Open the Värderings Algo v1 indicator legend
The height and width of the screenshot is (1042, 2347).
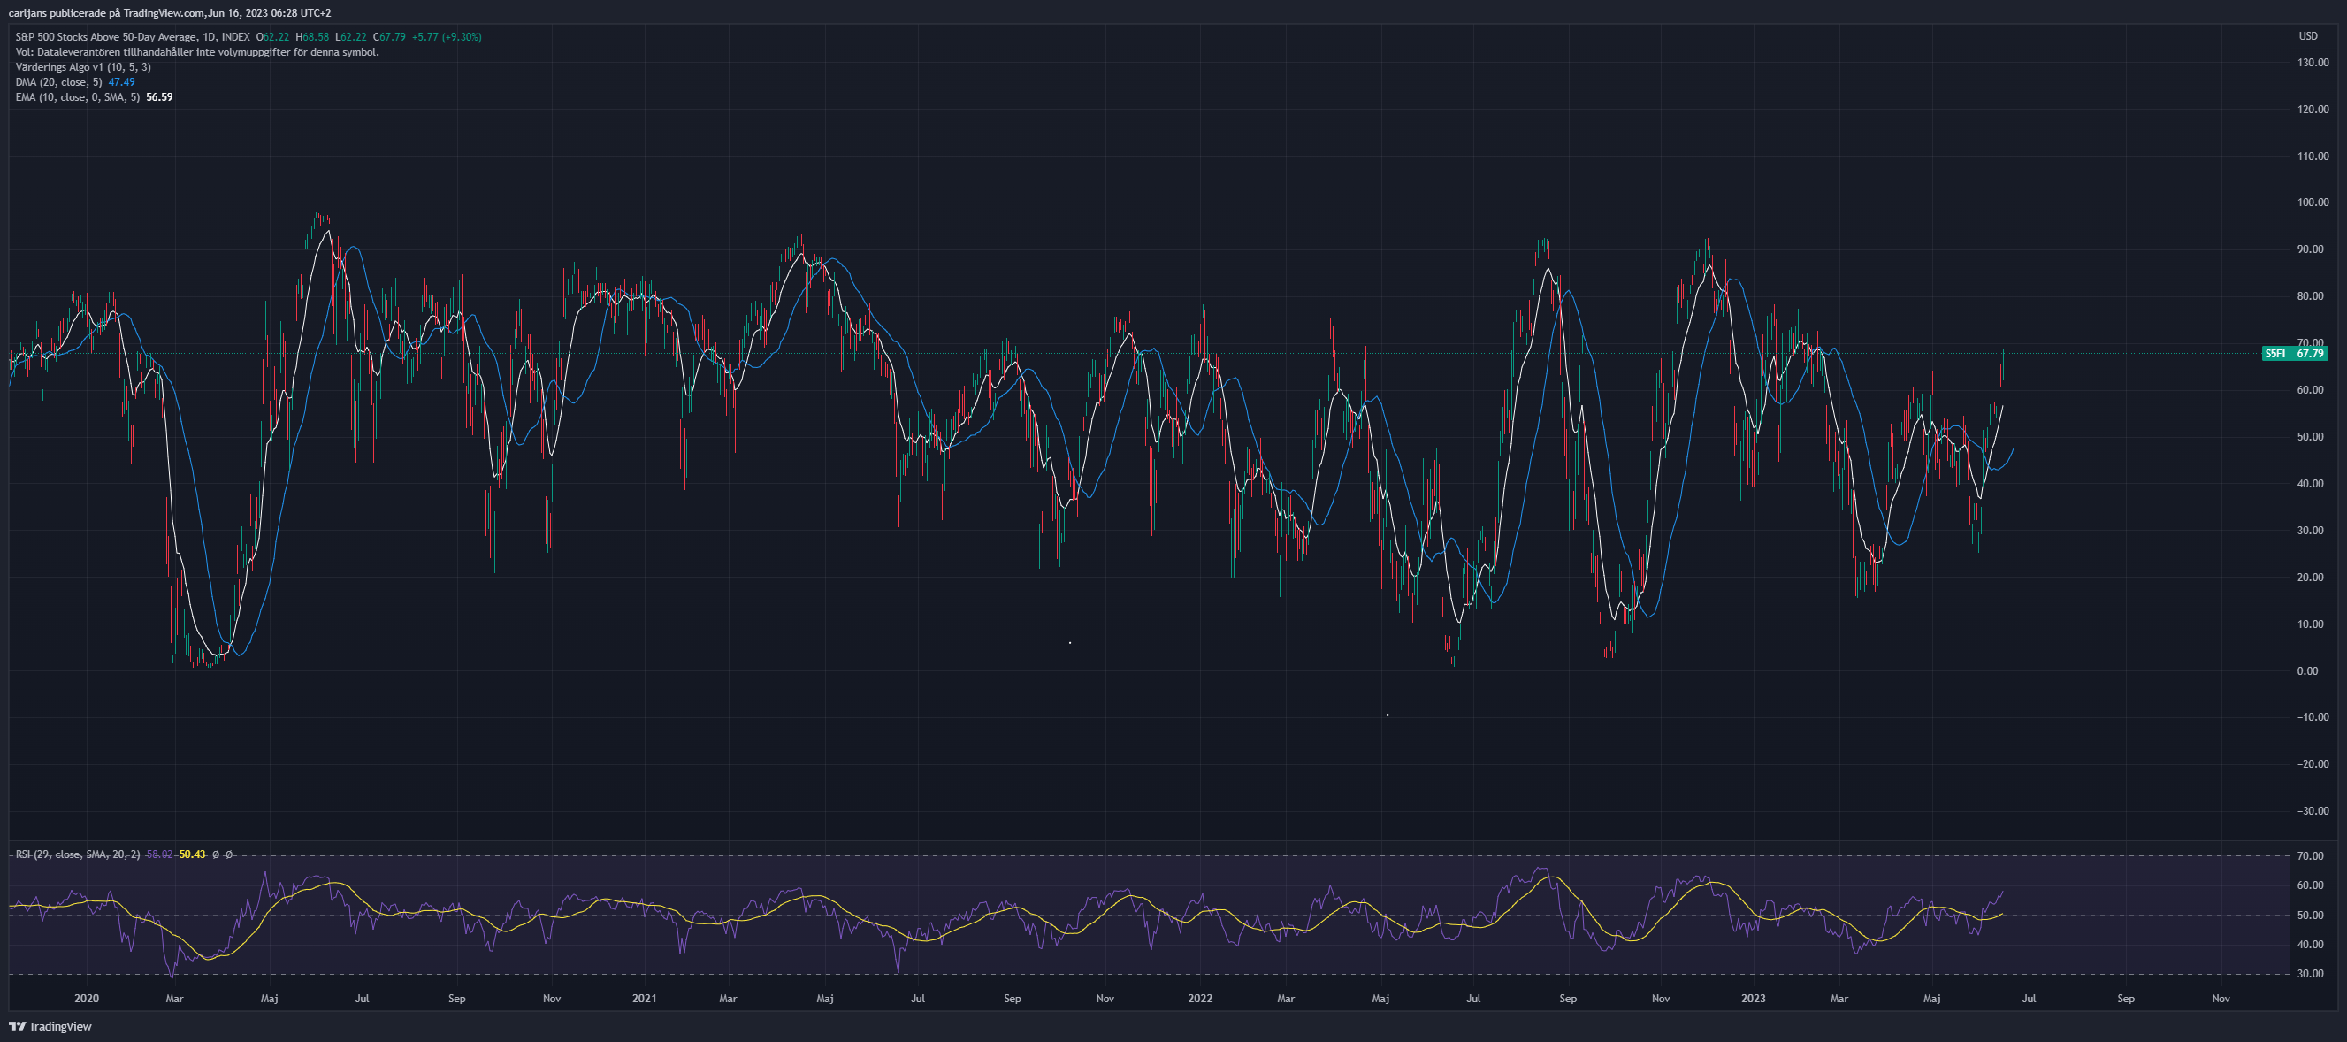click(83, 66)
